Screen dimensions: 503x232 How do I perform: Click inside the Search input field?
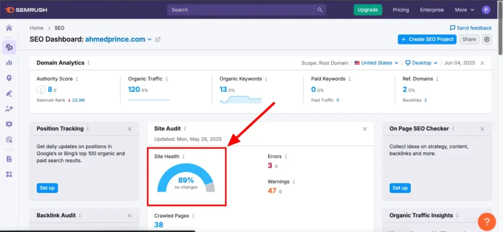[x=240, y=10]
